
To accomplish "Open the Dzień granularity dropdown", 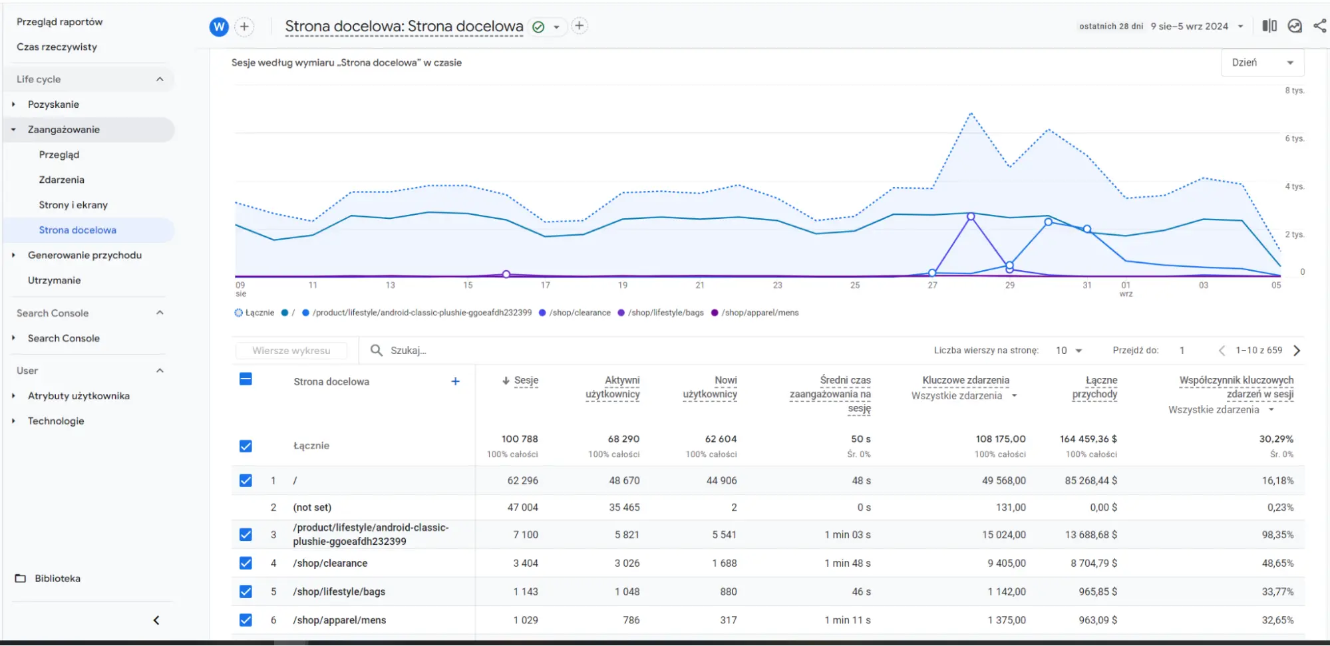I will [x=1262, y=63].
